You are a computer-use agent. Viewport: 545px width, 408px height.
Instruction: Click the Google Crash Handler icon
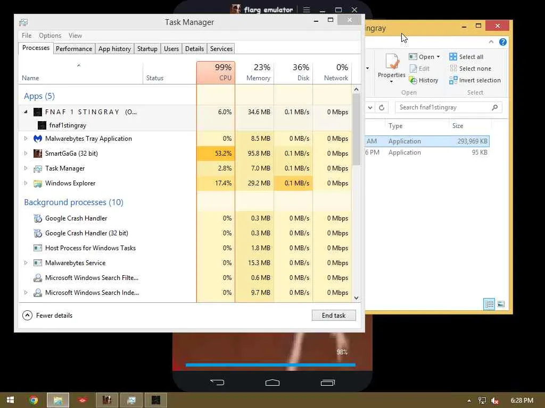(38, 218)
